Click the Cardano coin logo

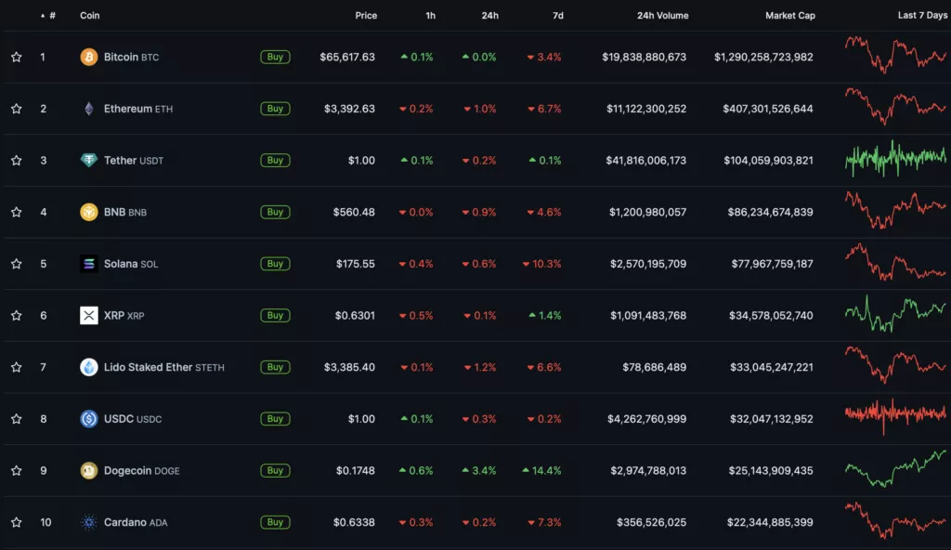pyautogui.click(x=88, y=522)
